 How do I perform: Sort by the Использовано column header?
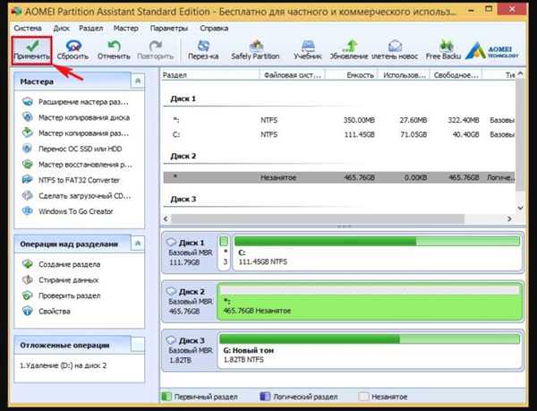pyautogui.click(x=404, y=75)
